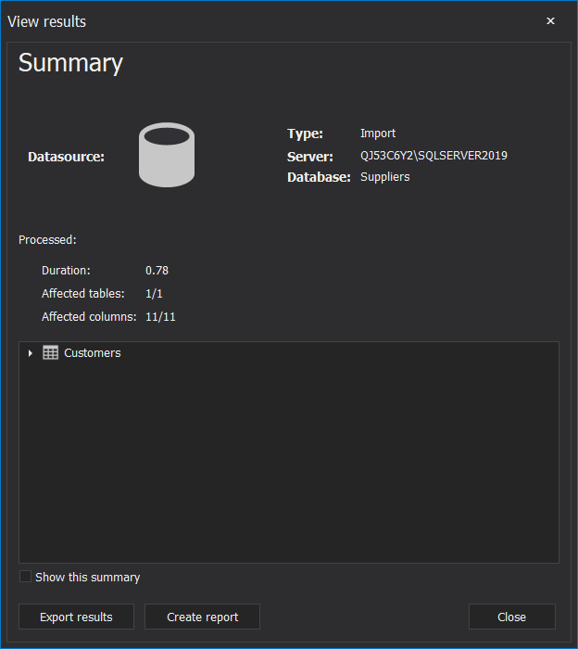This screenshot has height=649, width=578.
Task: Click the Create report button
Action: click(x=202, y=617)
